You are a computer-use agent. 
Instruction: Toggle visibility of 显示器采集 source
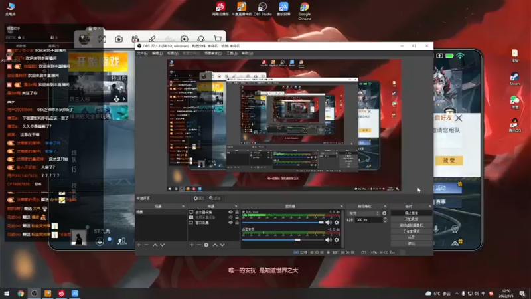[230, 212]
